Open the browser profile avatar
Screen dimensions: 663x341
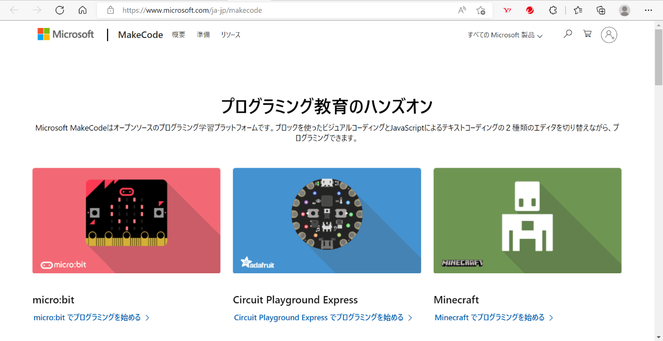tap(625, 10)
